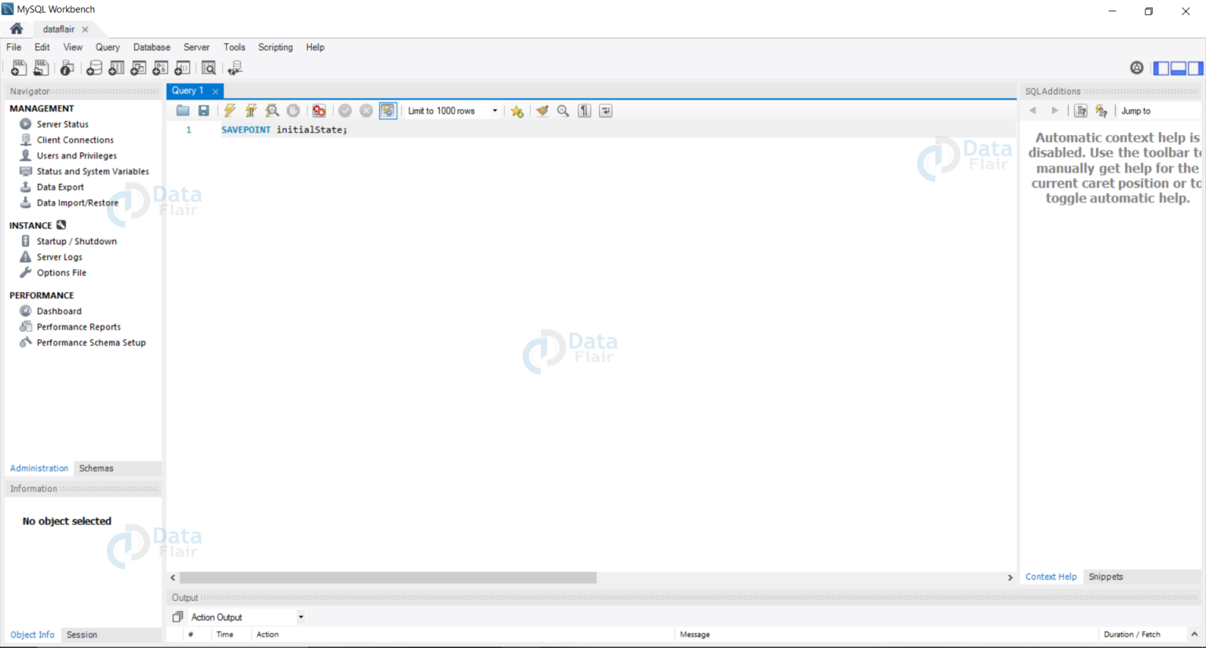Switch to the Snippets tab
Image resolution: width=1206 pixels, height=648 pixels.
tap(1105, 577)
